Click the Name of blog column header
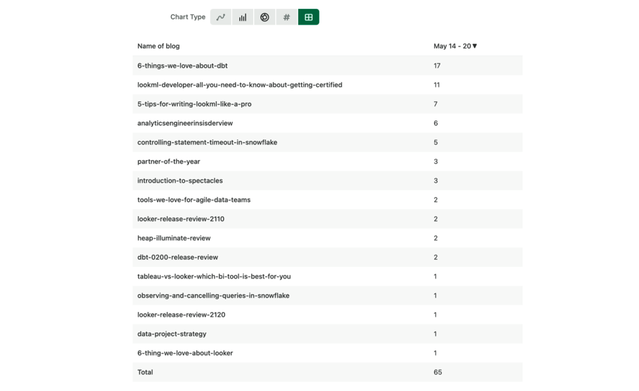 [x=159, y=46]
